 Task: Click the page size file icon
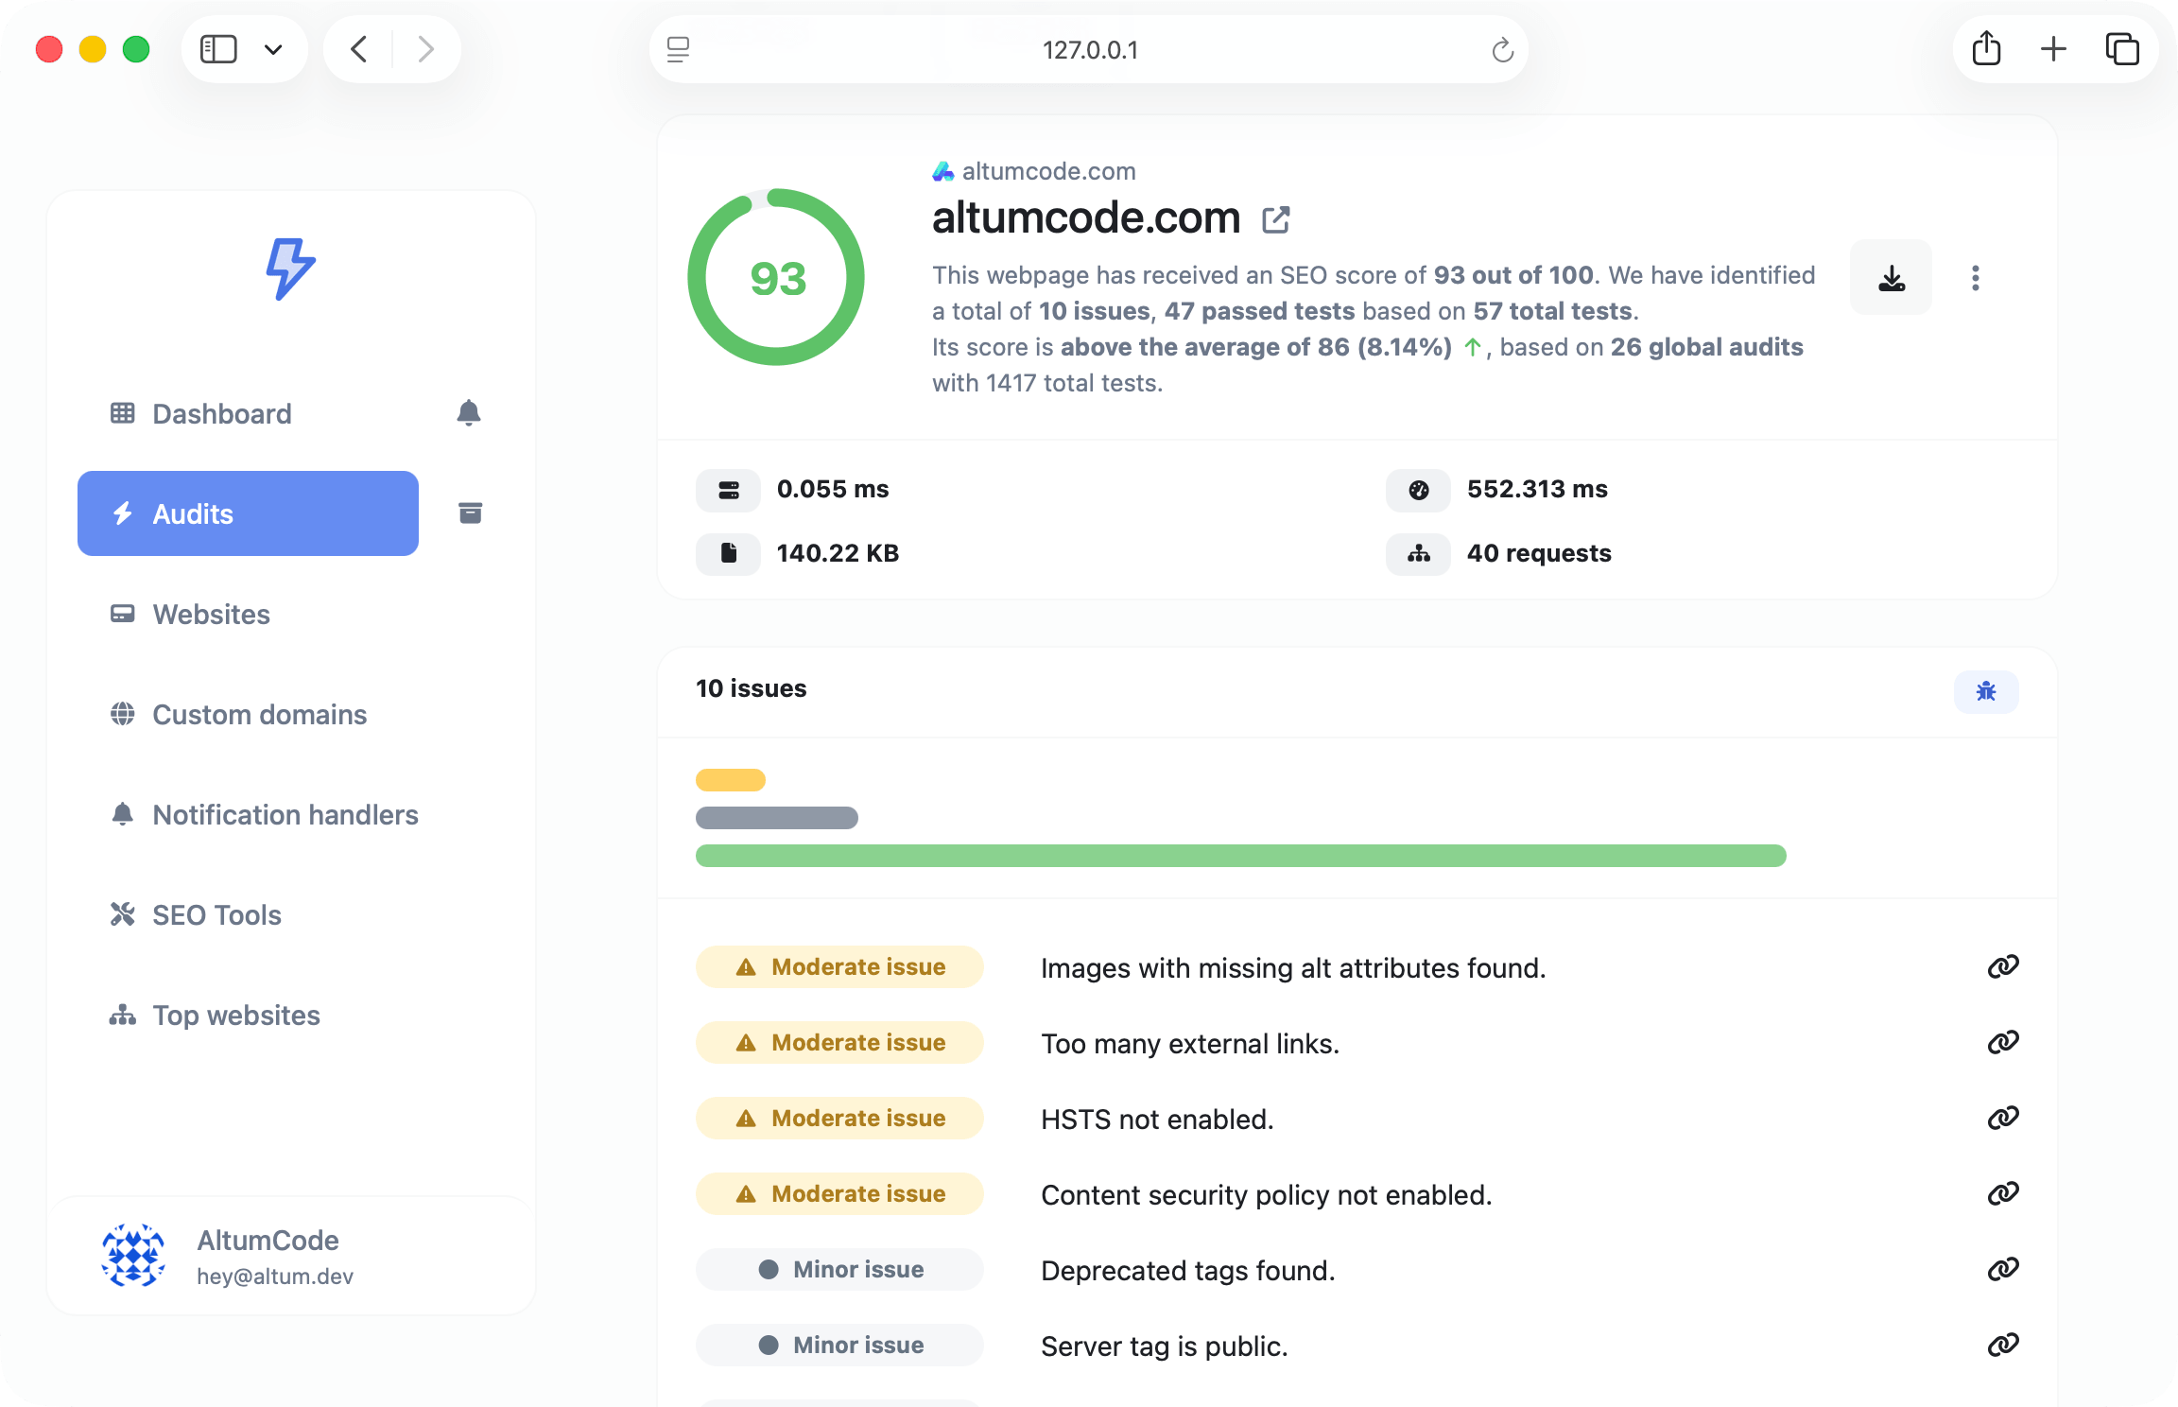tap(728, 553)
